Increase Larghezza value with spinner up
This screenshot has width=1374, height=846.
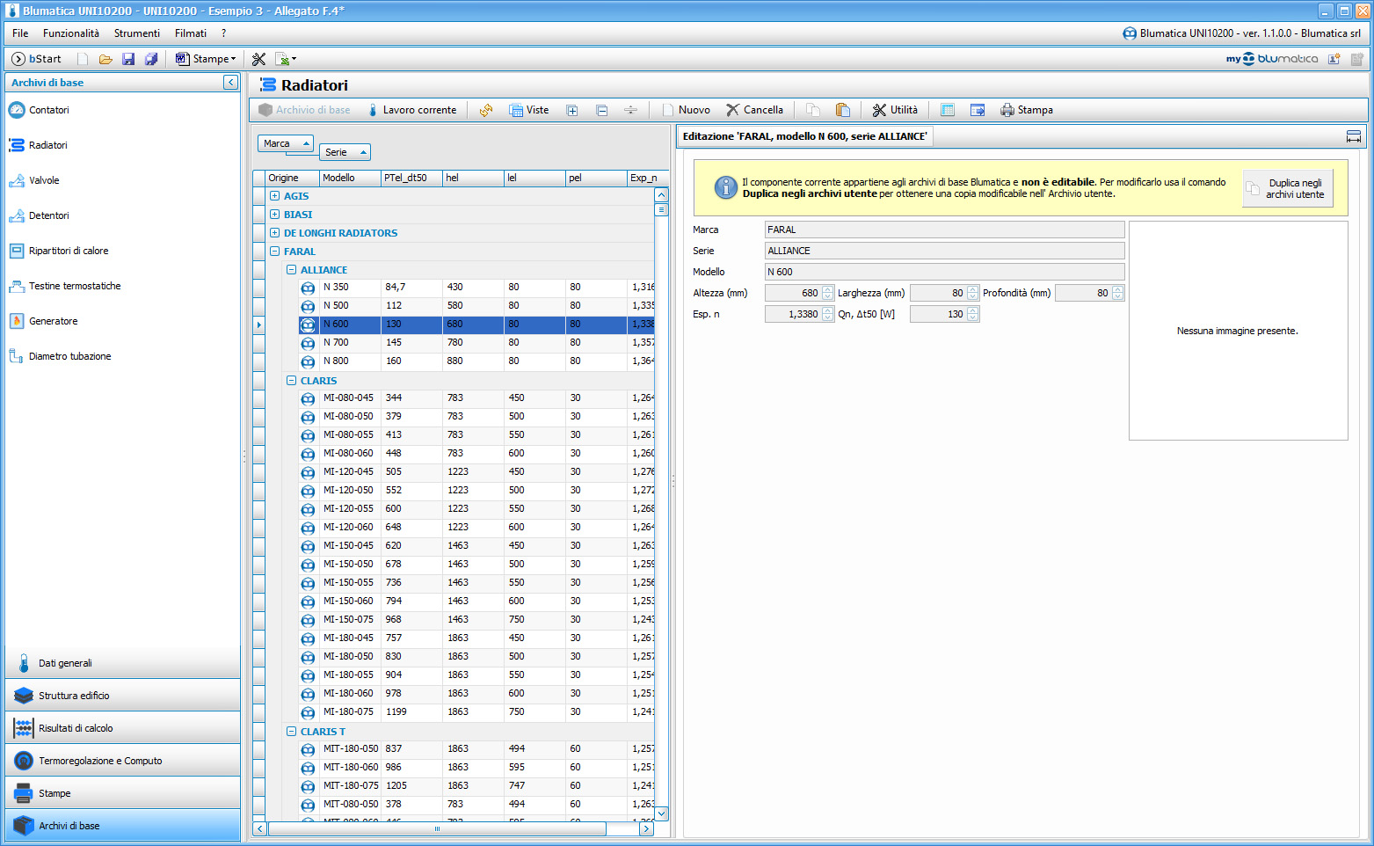[x=972, y=289]
